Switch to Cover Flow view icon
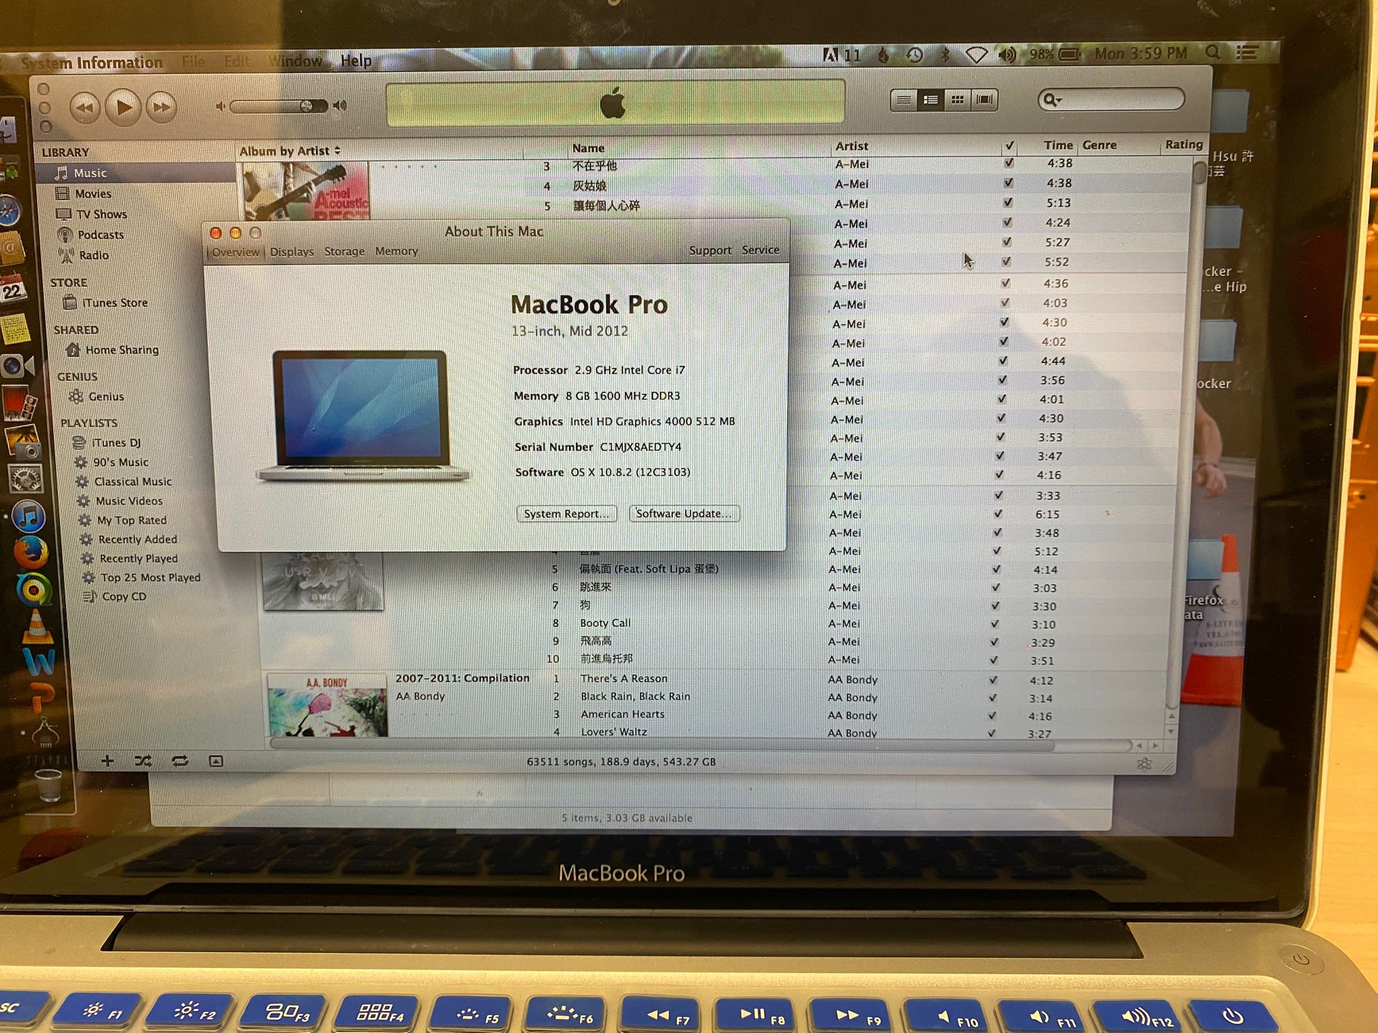Image resolution: width=1378 pixels, height=1033 pixels. (x=984, y=100)
